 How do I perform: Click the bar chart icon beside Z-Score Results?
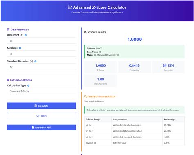[x=86, y=32]
